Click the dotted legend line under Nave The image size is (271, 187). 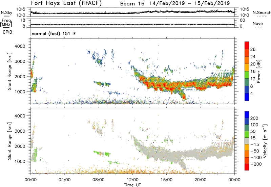tap(258, 27)
